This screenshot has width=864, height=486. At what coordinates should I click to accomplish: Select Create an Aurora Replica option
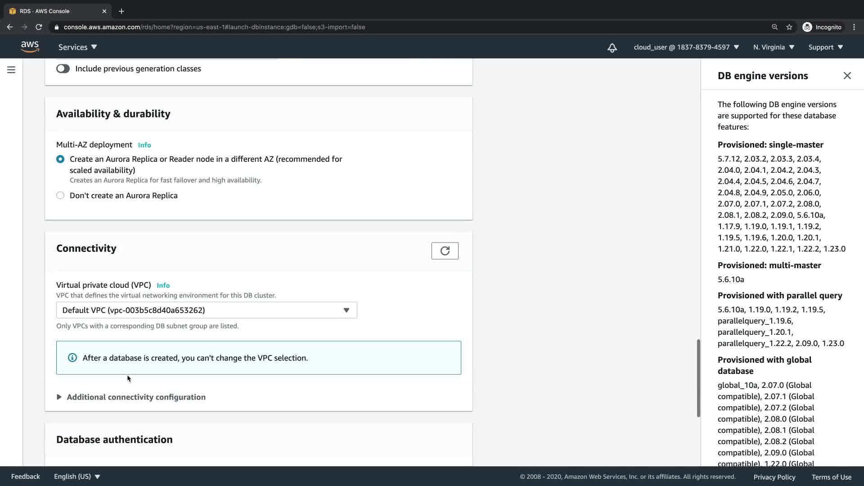click(60, 159)
